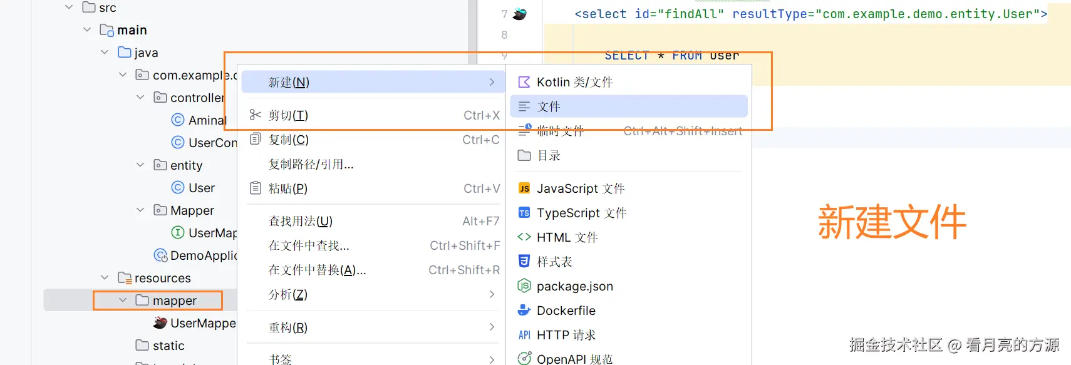Click the Kotlin class/file icon
Viewport: 1071px width, 365px height.
tap(524, 82)
